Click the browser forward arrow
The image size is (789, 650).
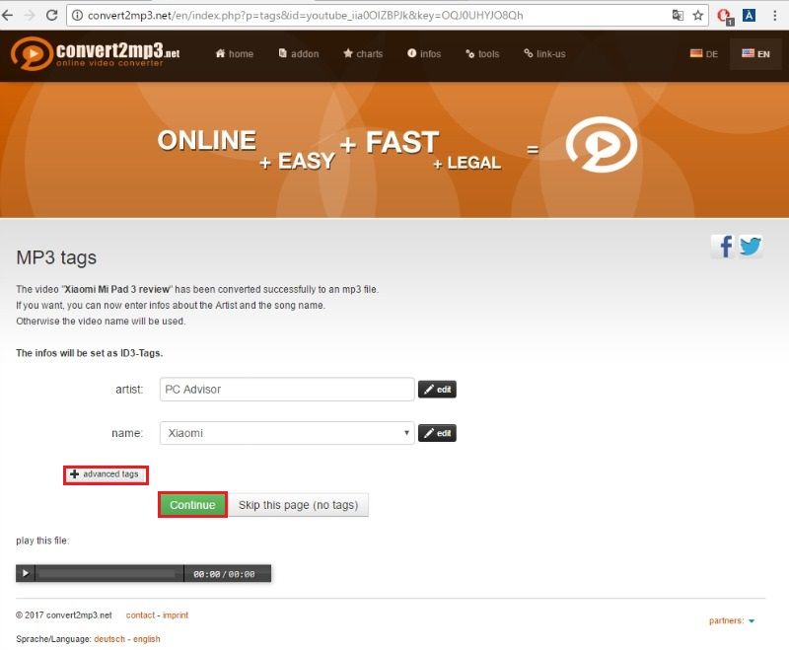point(30,15)
